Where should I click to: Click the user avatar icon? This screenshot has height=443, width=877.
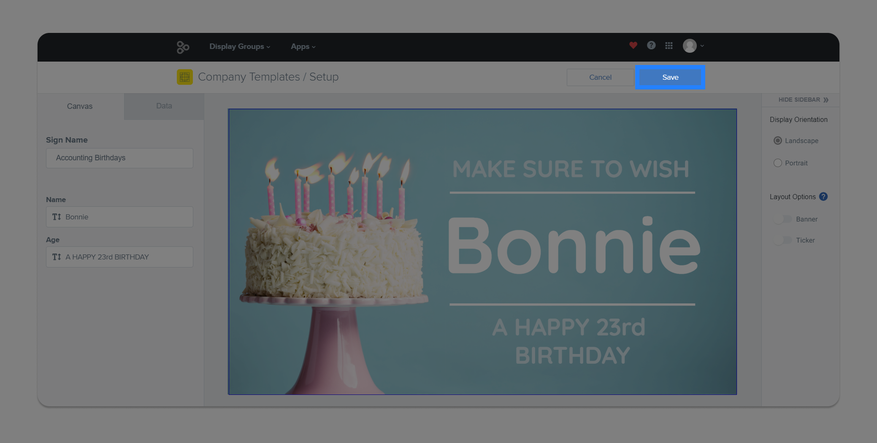point(690,46)
